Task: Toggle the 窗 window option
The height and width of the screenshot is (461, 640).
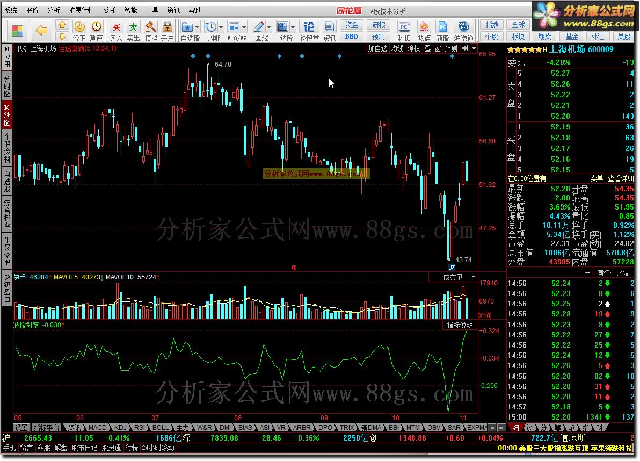Action: (x=438, y=48)
